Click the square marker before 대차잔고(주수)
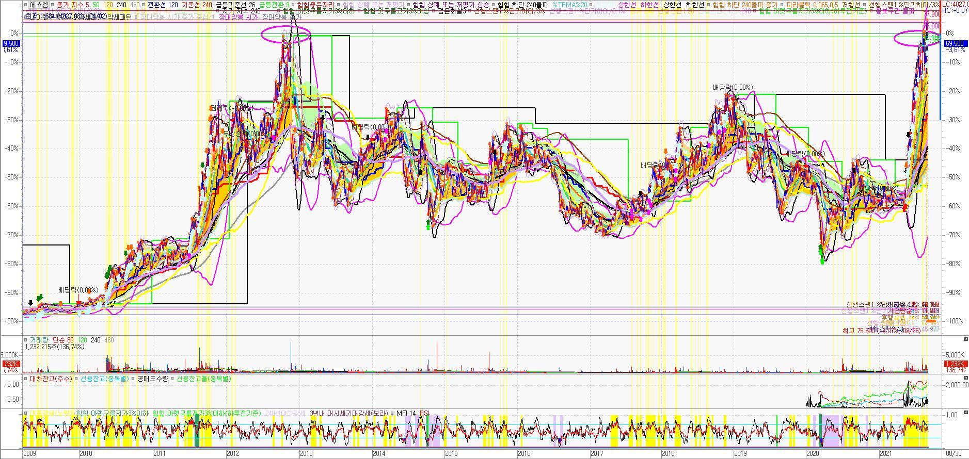 click(x=25, y=379)
